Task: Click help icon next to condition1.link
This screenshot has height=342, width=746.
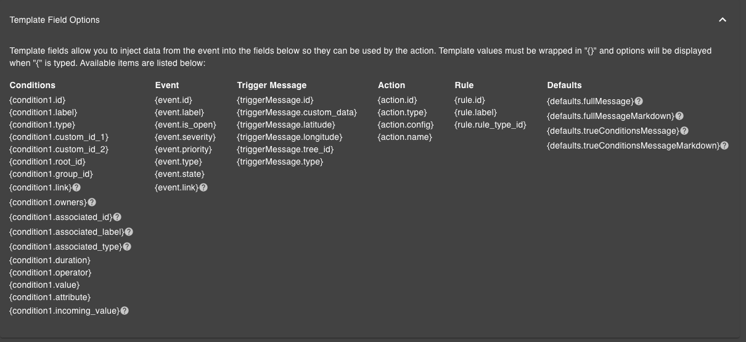Action: pyautogui.click(x=77, y=187)
